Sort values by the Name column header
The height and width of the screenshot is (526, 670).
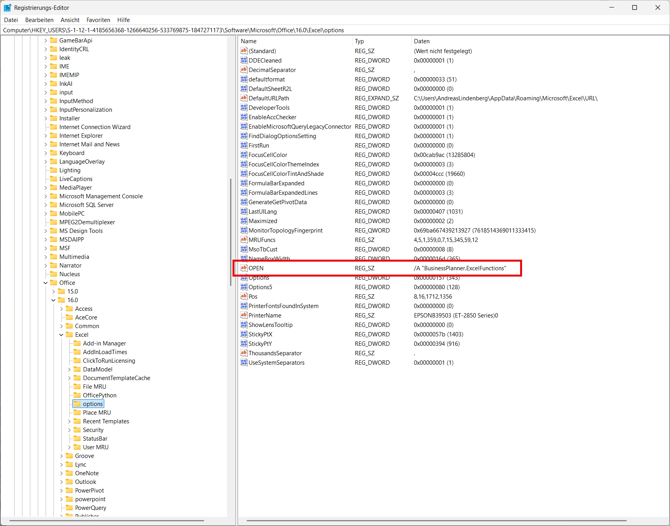point(295,41)
